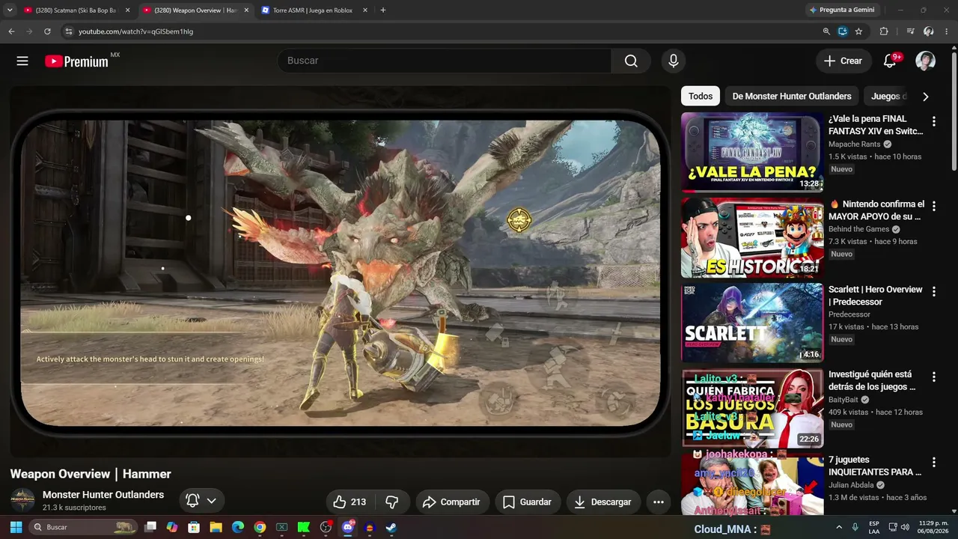
Task: Ask Gemini via Pregunta a Gemini
Action: tap(842, 10)
